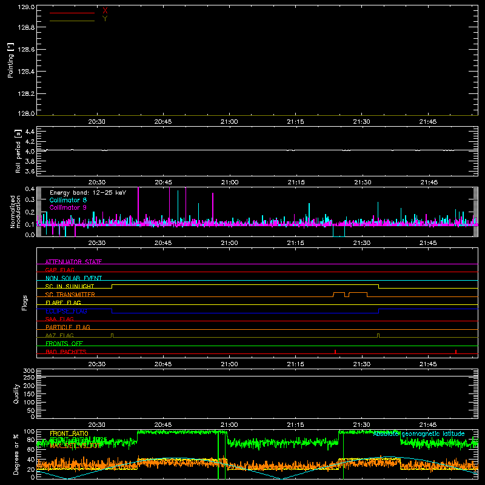Click the Pointing axis title

tap(11, 61)
